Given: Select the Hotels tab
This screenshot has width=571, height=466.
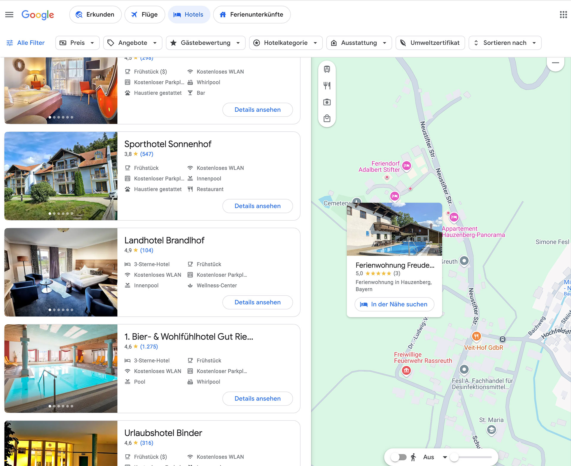Looking at the screenshot, I should point(189,15).
